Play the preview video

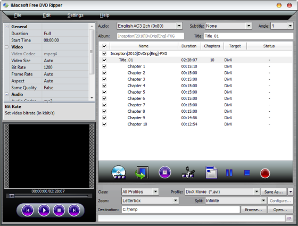44,210
